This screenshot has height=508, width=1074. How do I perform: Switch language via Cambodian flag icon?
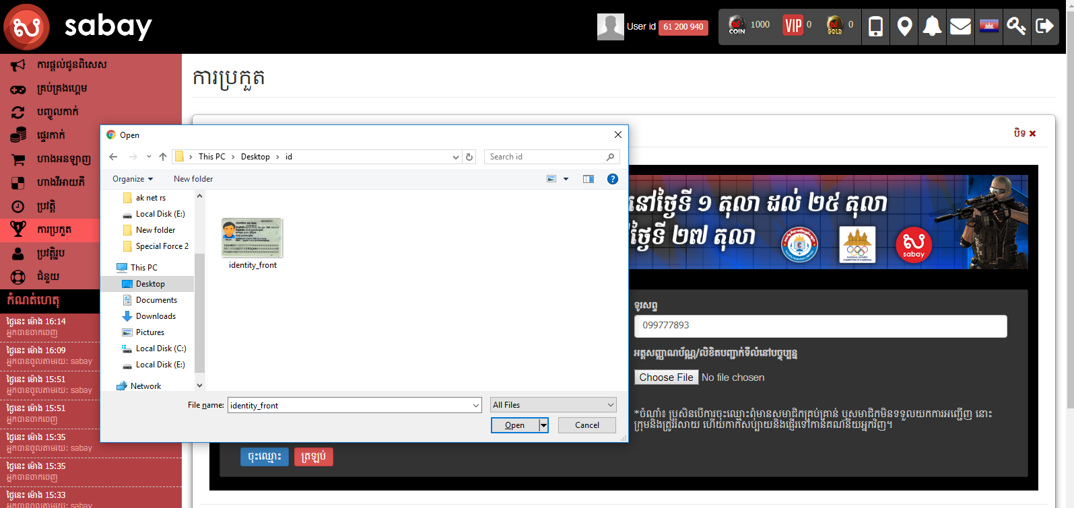(988, 27)
